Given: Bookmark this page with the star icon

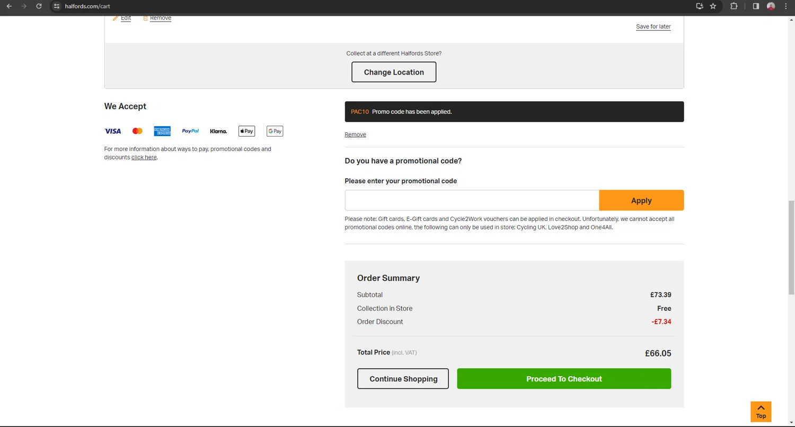Looking at the screenshot, I should (713, 6).
